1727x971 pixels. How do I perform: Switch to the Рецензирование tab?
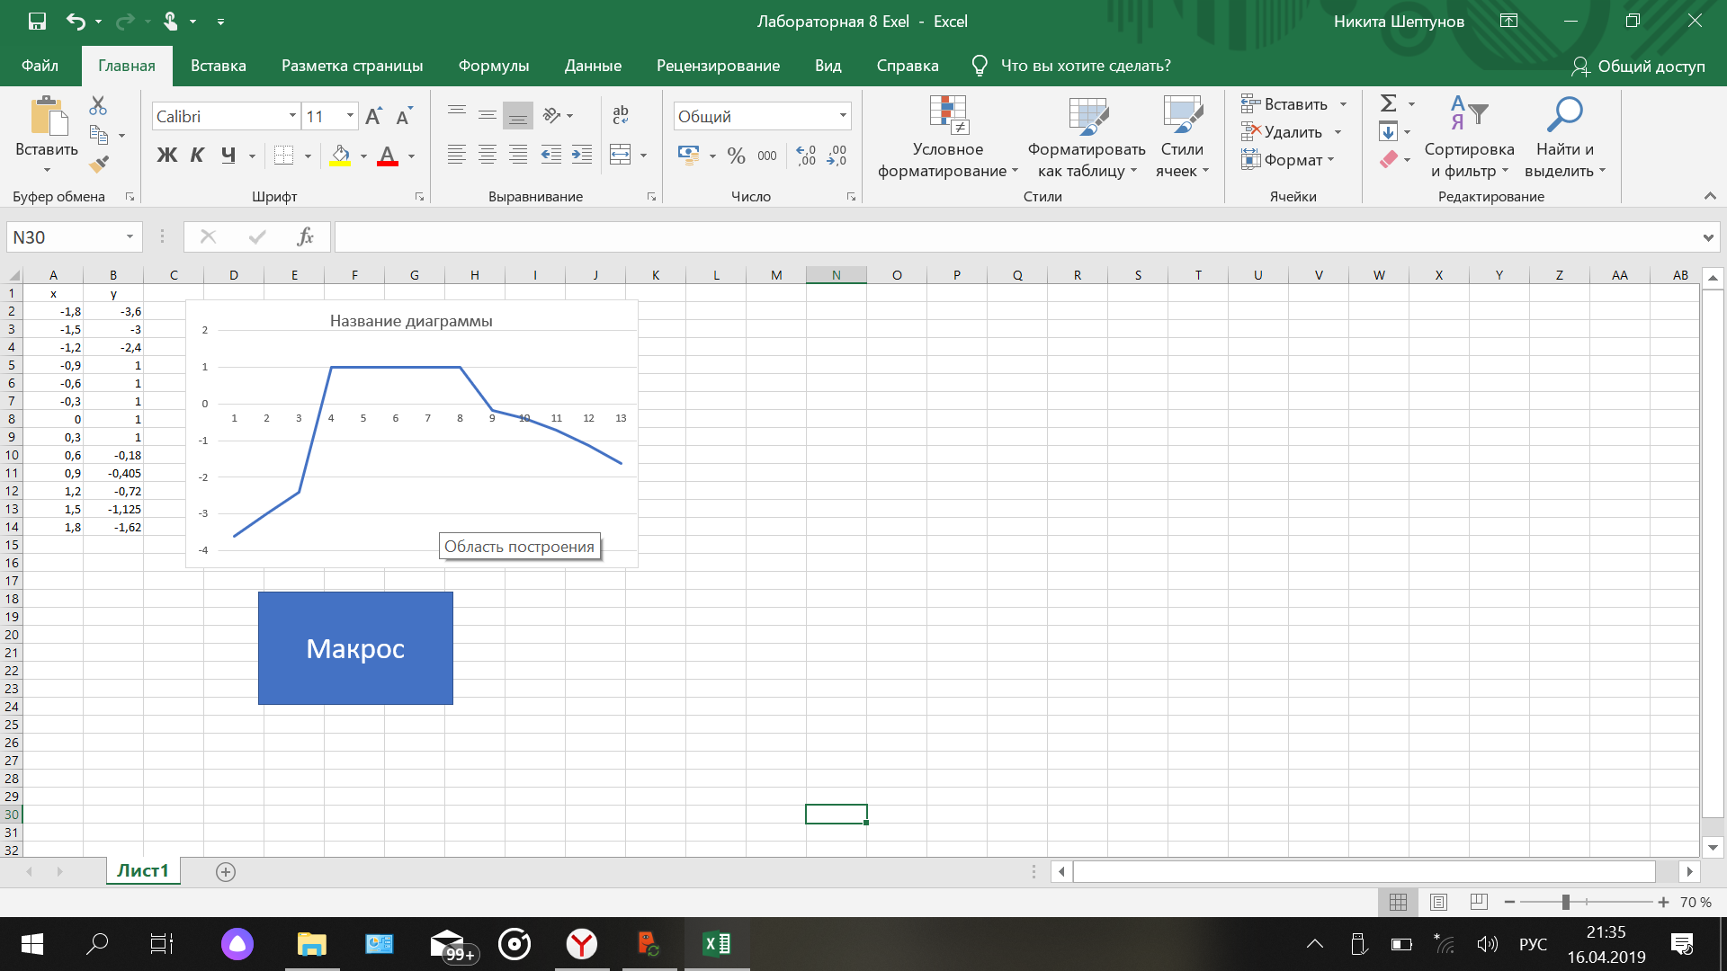718,66
